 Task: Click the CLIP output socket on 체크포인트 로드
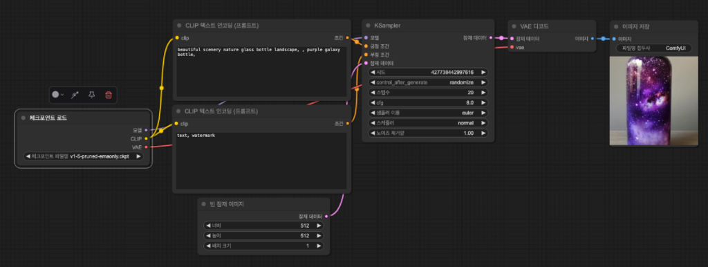tap(146, 139)
